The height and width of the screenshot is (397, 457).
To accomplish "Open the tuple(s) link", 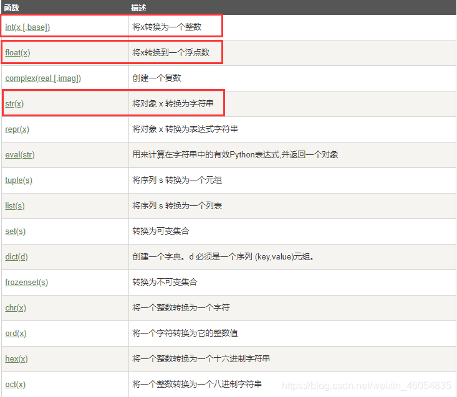I will point(19,180).
